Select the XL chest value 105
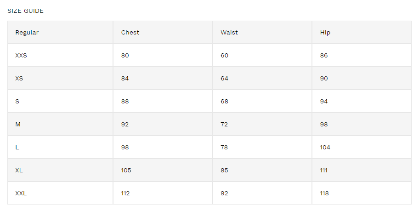The height and width of the screenshot is (216, 419). click(x=126, y=171)
